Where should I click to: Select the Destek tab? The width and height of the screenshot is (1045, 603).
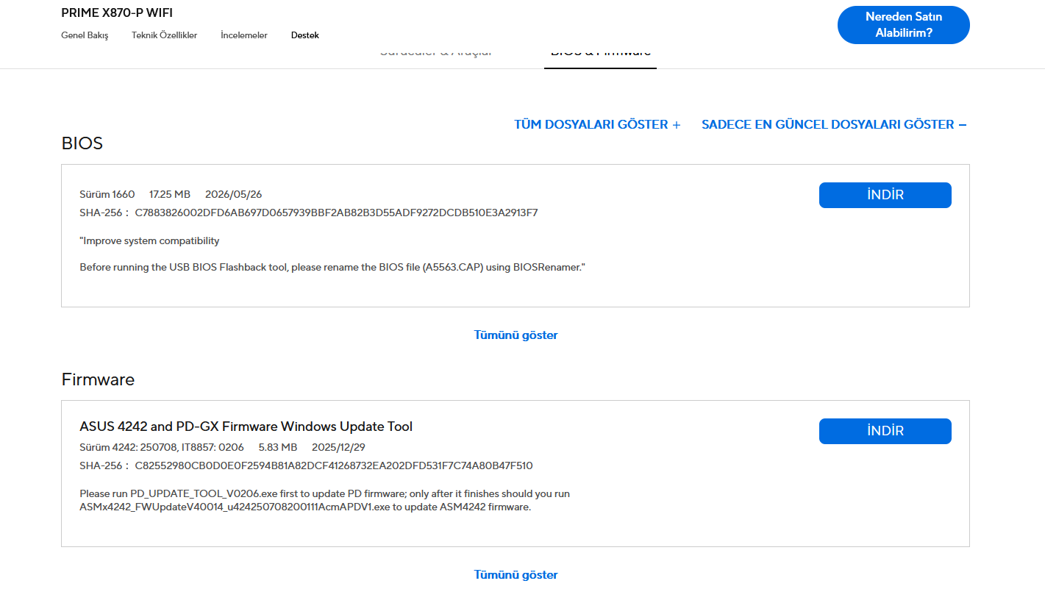click(x=305, y=35)
